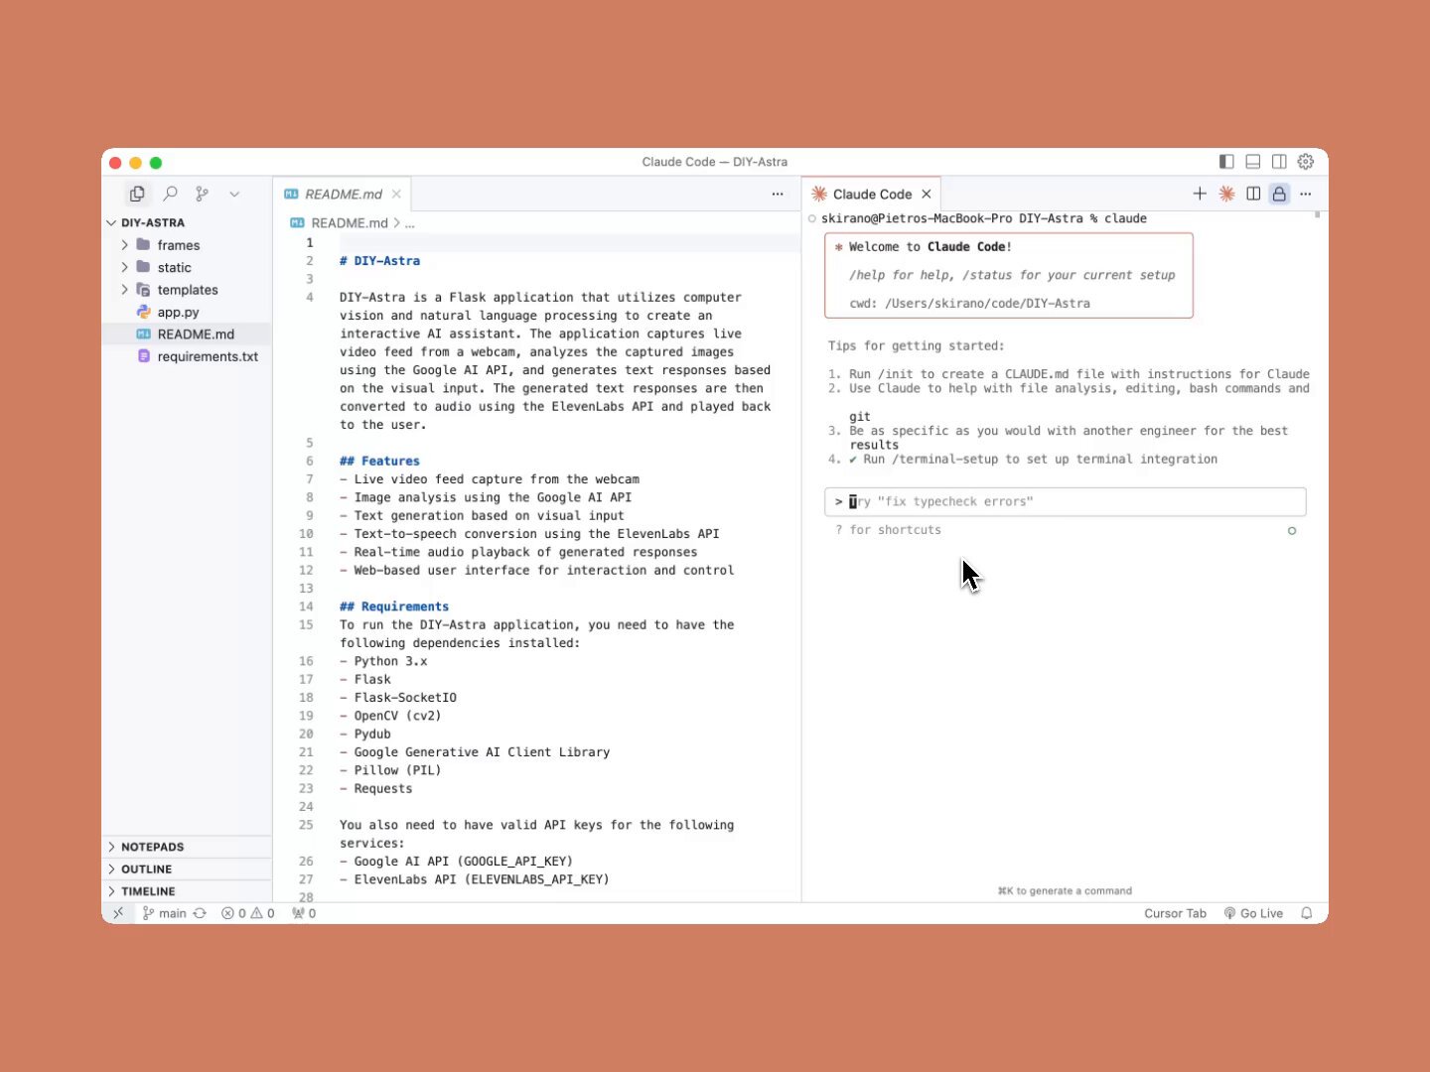Image resolution: width=1430 pixels, height=1072 pixels.
Task: Click the Claude Code tab starburst icon
Action: [819, 195]
